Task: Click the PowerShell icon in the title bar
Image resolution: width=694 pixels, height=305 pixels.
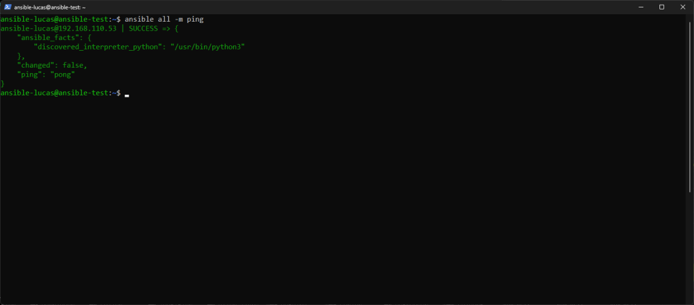Action: 7,6
